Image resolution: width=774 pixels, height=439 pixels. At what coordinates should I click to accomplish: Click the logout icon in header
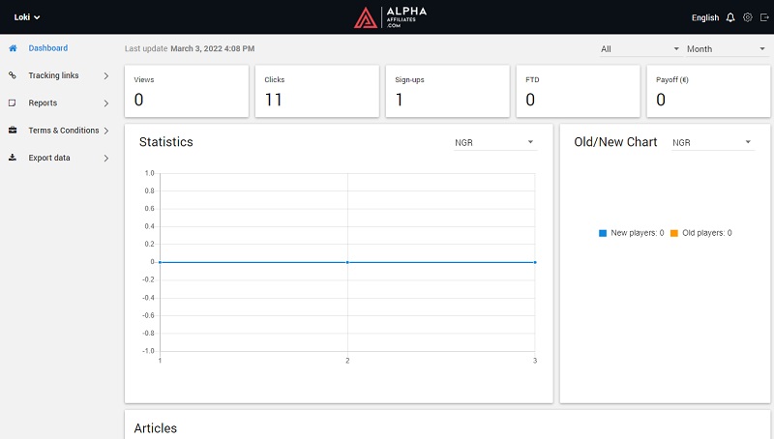click(x=764, y=17)
